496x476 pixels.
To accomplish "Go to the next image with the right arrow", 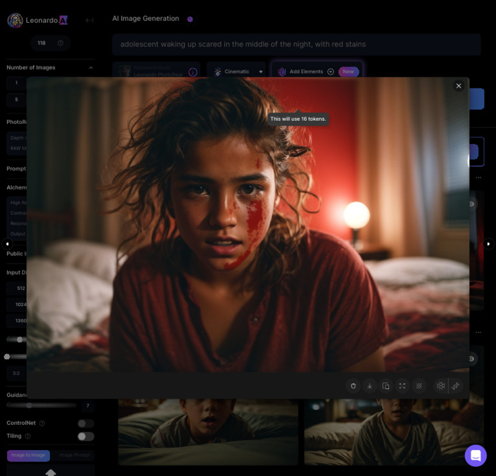I will coord(488,244).
